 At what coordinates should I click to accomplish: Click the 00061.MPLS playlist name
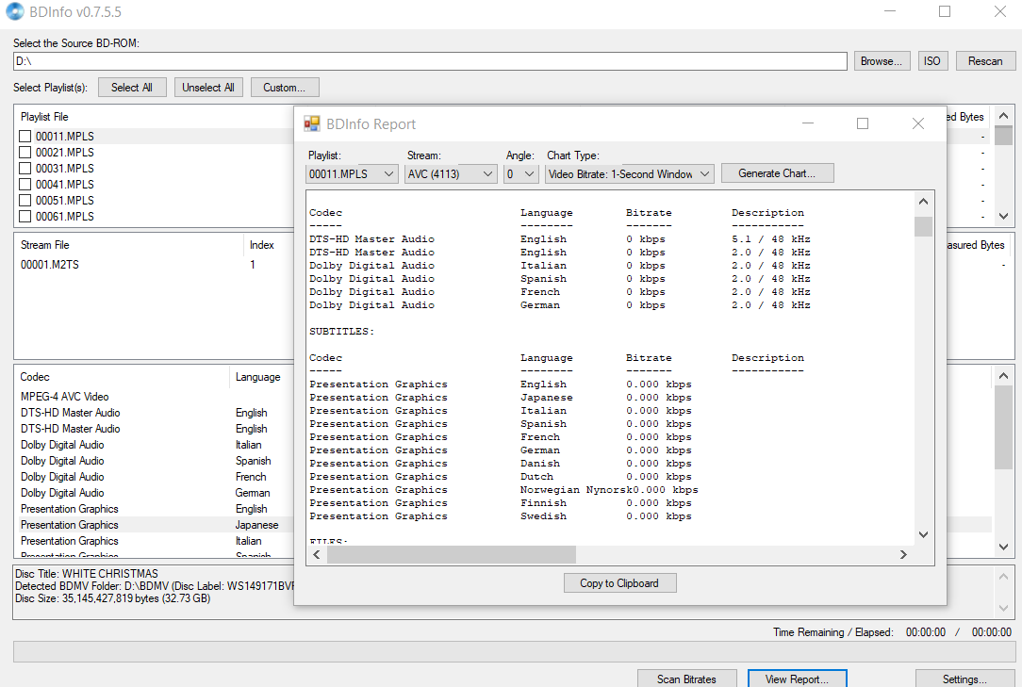click(x=64, y=217)
